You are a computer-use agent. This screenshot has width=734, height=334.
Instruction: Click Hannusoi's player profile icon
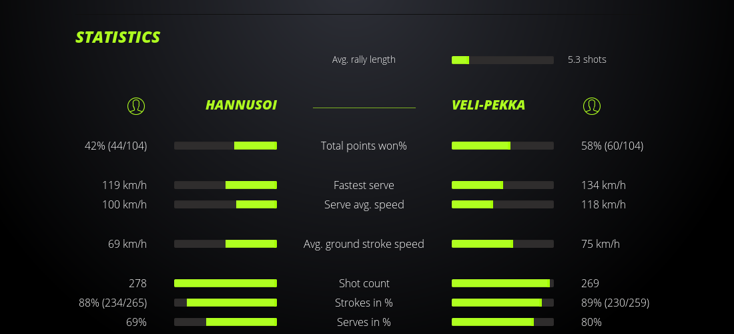coord(135,106)
